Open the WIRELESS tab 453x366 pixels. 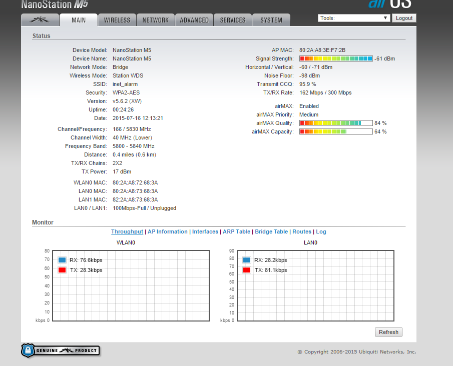coord(117,20)
